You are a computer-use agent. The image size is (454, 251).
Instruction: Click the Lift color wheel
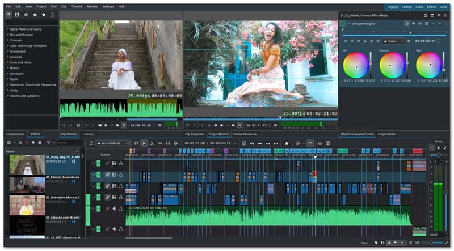(x=356, y=65)
